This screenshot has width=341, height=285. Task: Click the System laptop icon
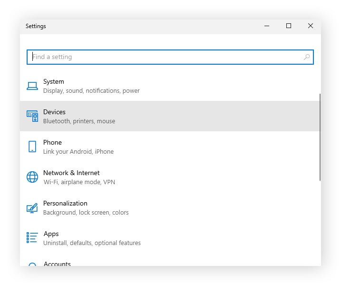click(x=32, y=86)
